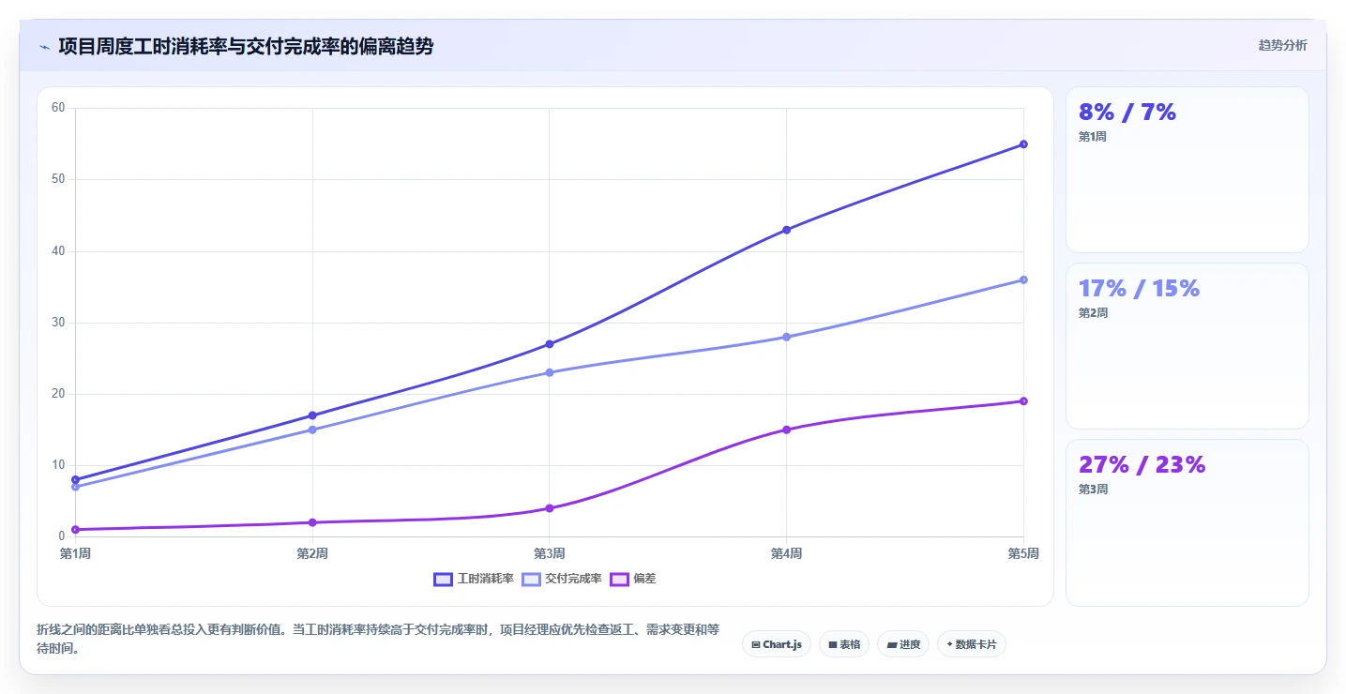Click the description paragraph starting 折线之间的距离
Viewport: 1346px width, 694px height.
(378, 639)
